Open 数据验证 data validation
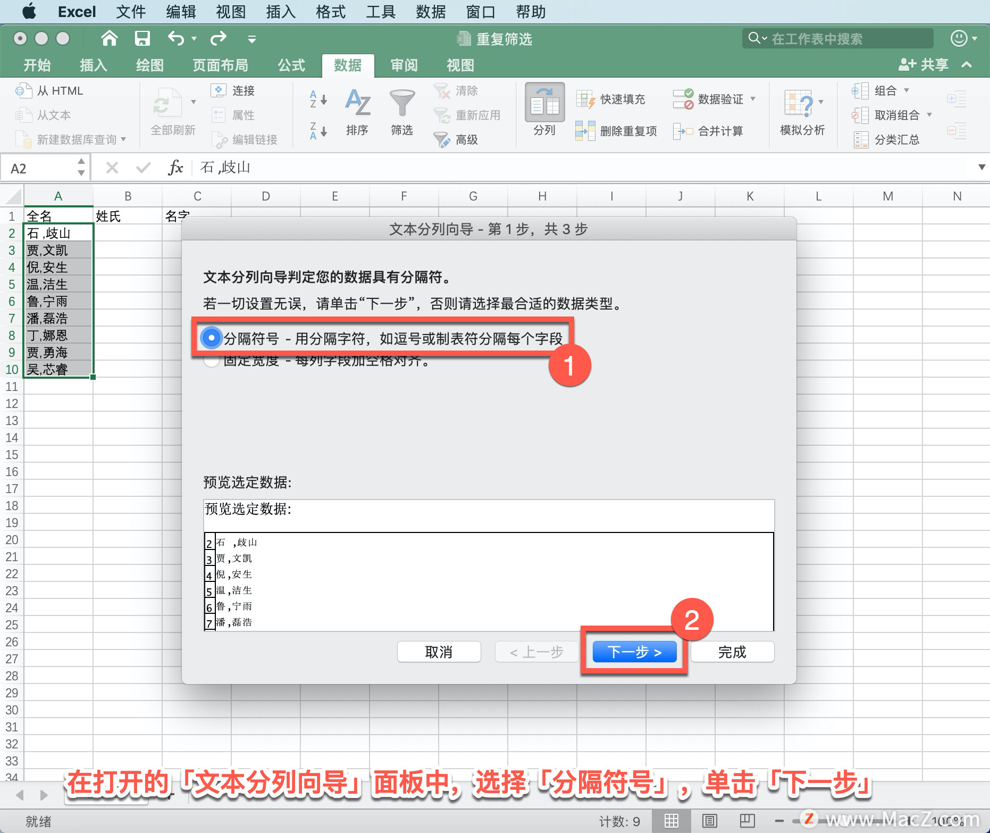This screenshot has height=833, width=990. 708,99
